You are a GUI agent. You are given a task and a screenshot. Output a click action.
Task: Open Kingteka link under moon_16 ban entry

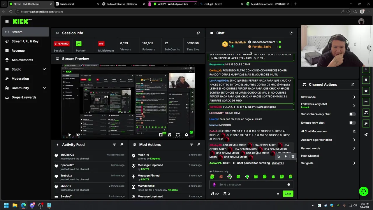pos(155,159)
